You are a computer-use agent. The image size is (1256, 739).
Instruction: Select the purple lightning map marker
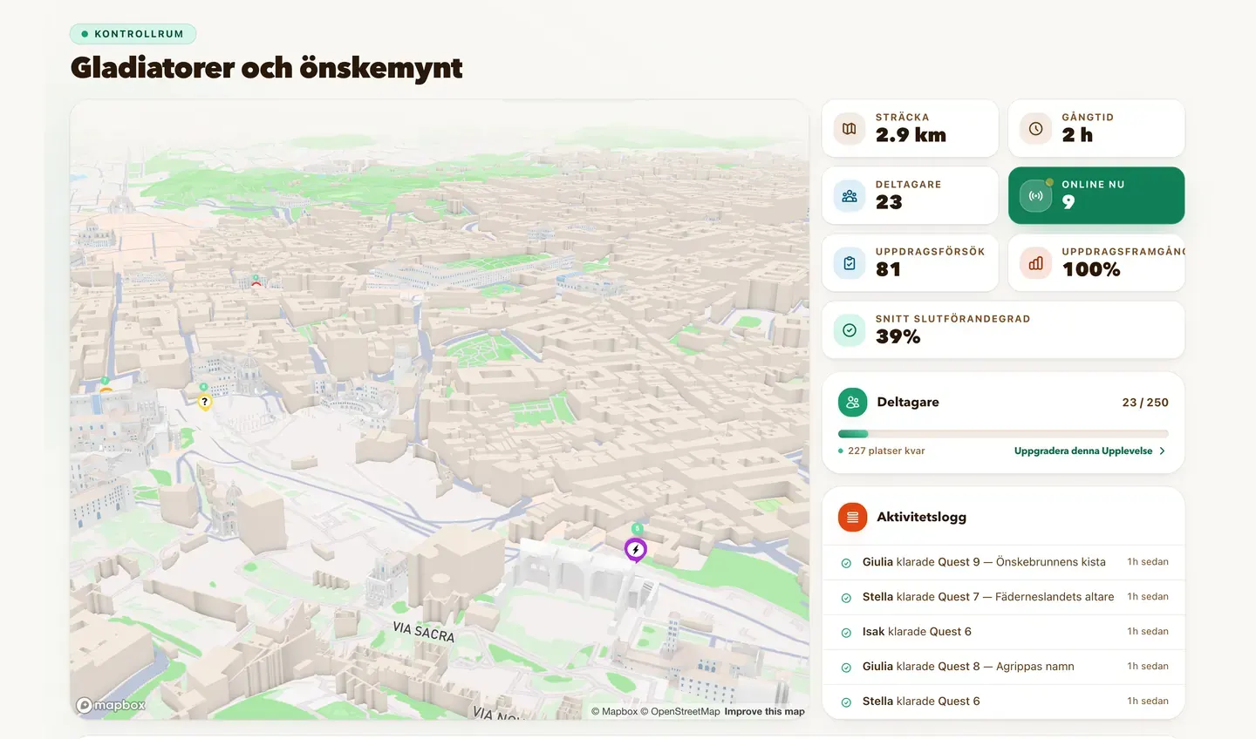pyautogui.click(x=636, y=550)
